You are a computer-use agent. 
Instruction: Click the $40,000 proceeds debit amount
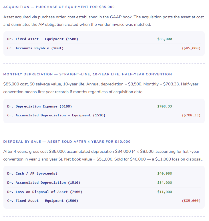pos(165,173)
